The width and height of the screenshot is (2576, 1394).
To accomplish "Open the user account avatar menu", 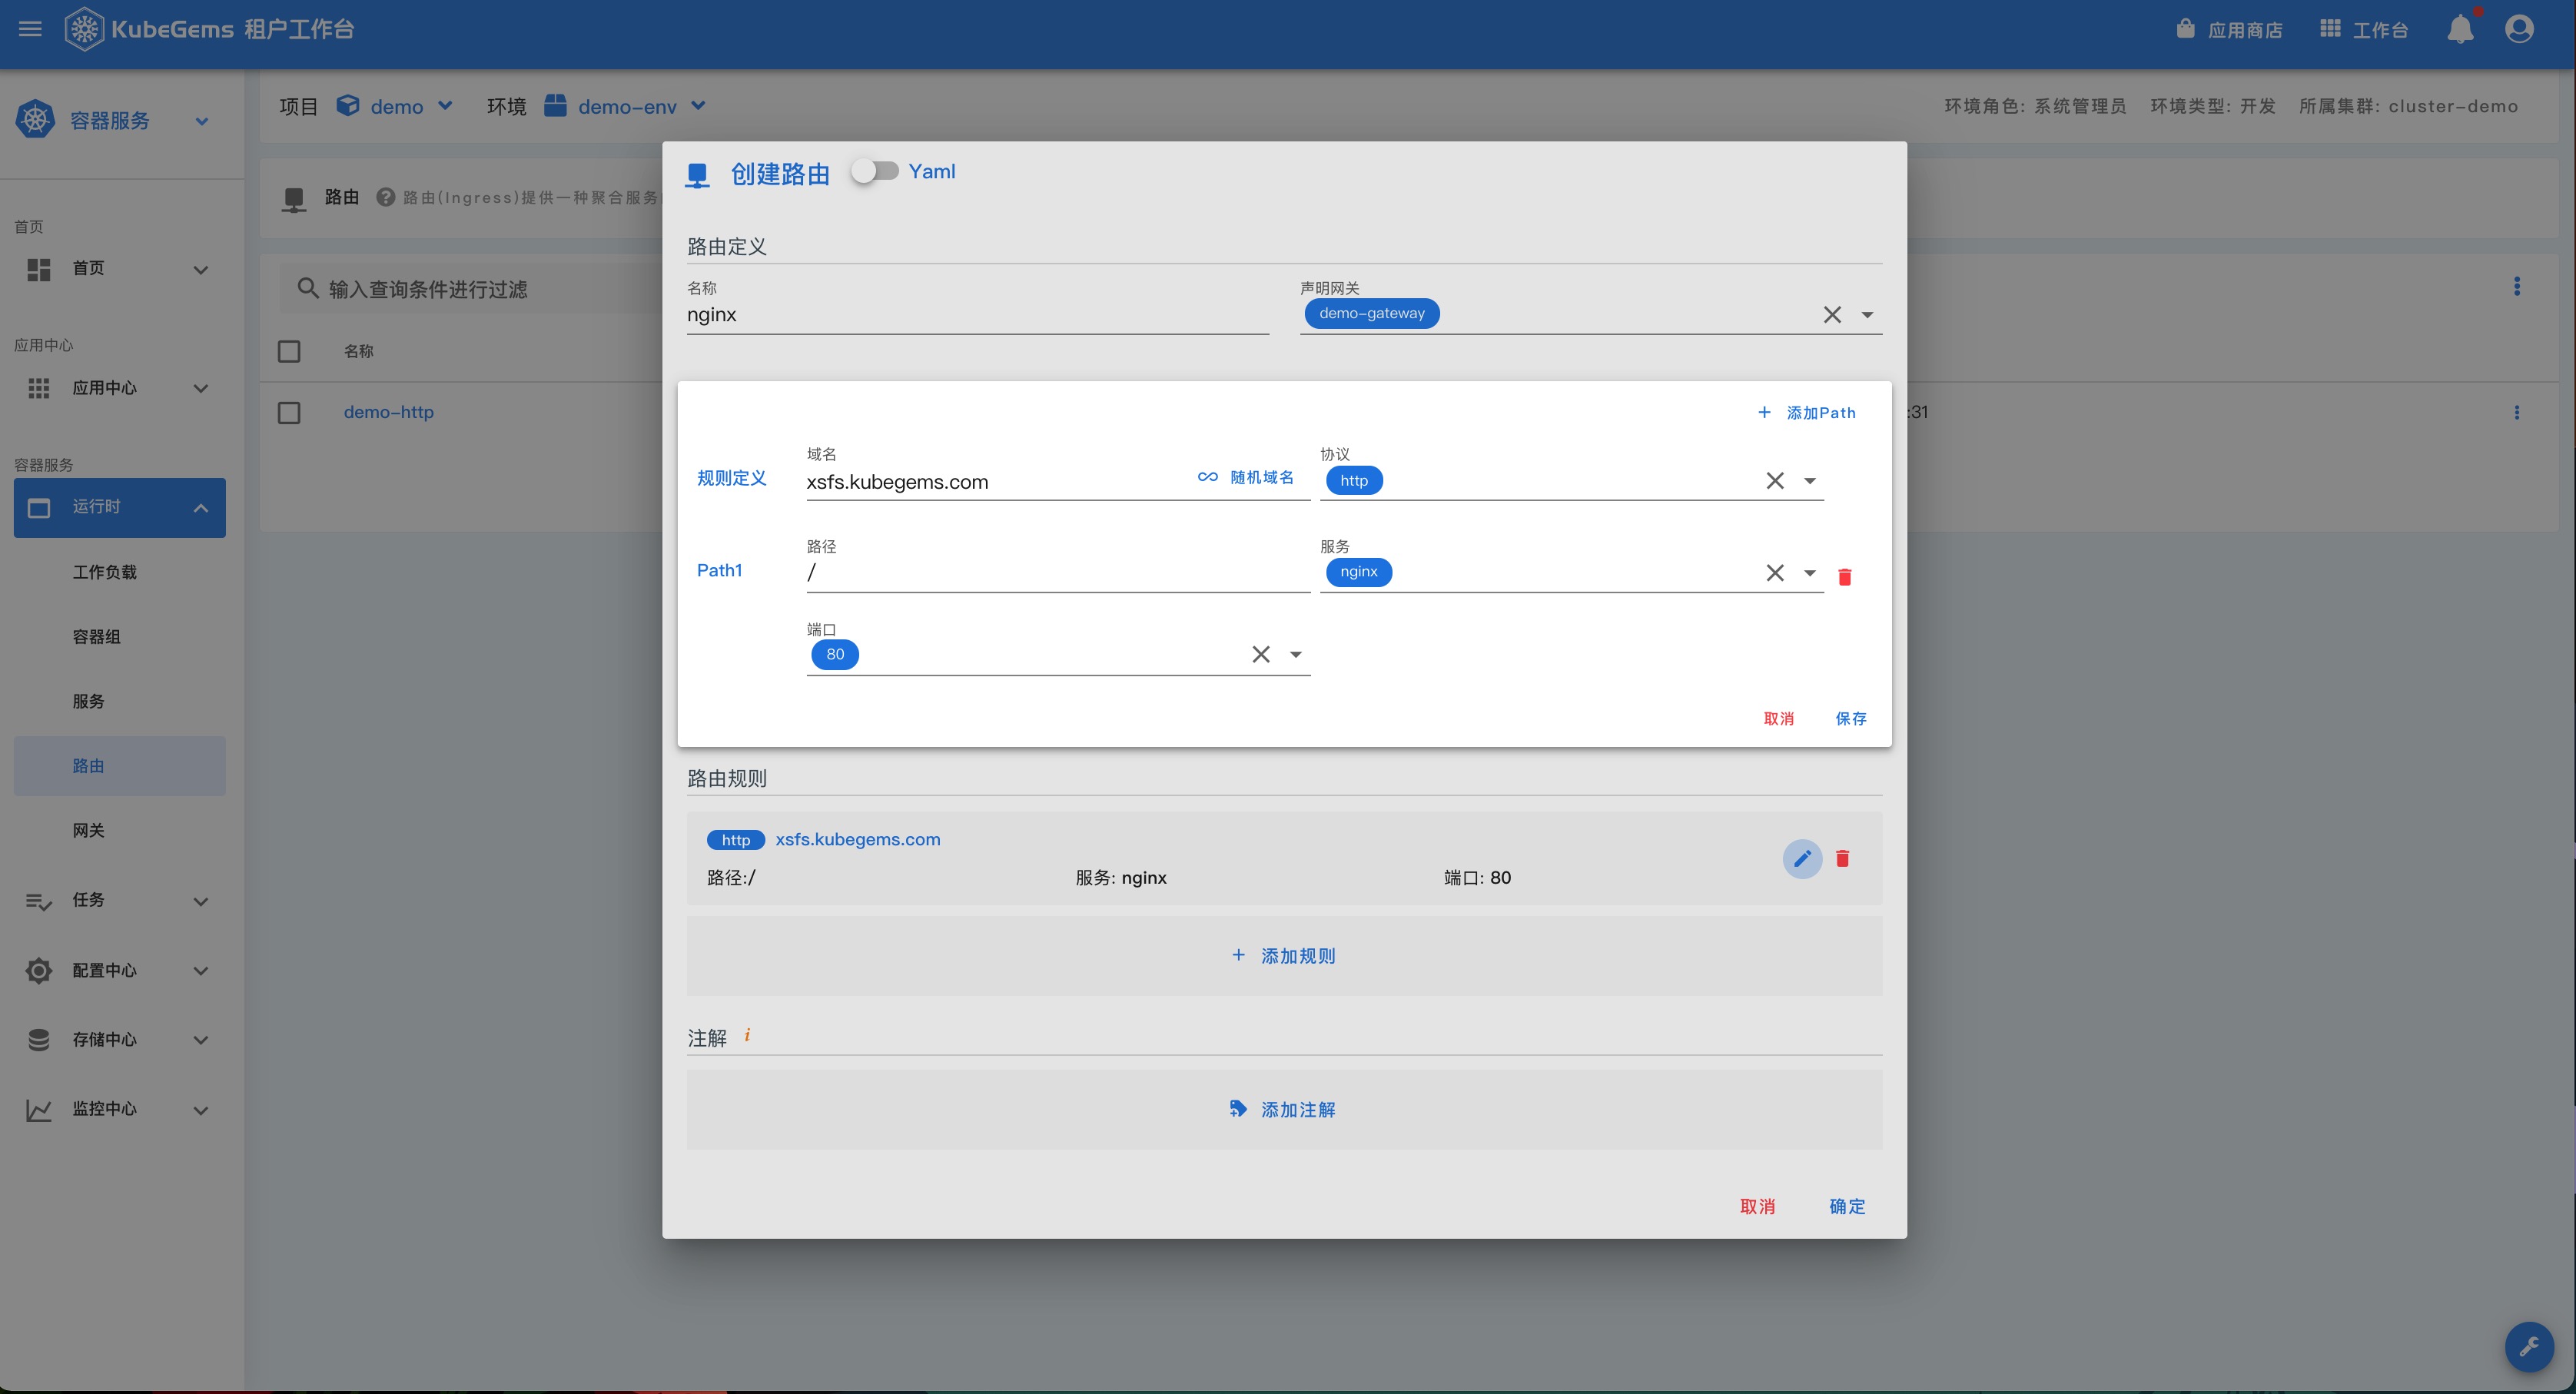I will [2519, 29].
